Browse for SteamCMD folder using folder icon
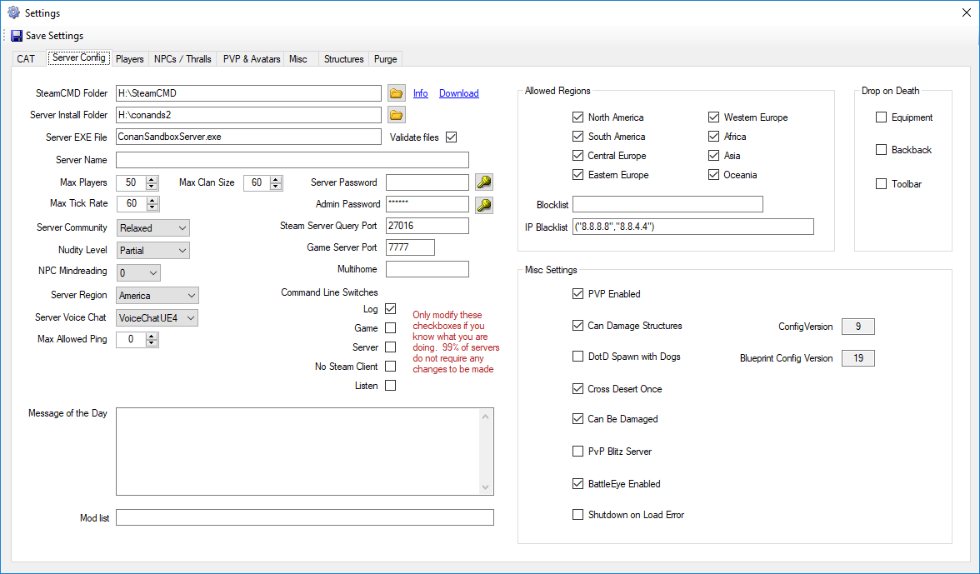980x574 pixels. pyautogui.click(x=397, y=93)
